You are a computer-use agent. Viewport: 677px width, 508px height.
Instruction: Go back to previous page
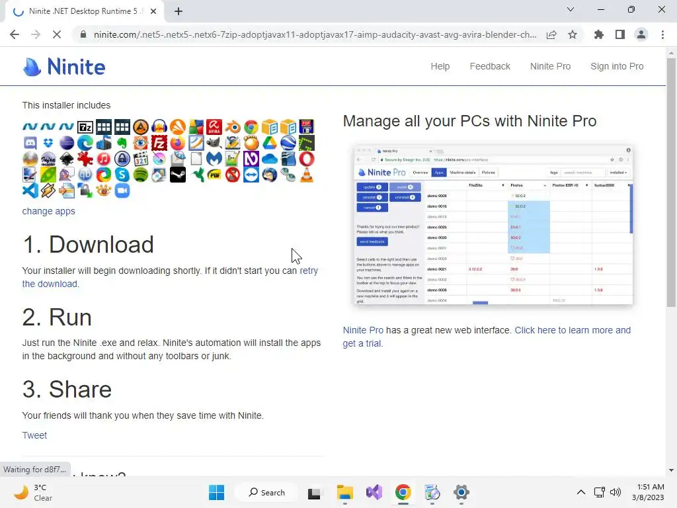(15, 34)
